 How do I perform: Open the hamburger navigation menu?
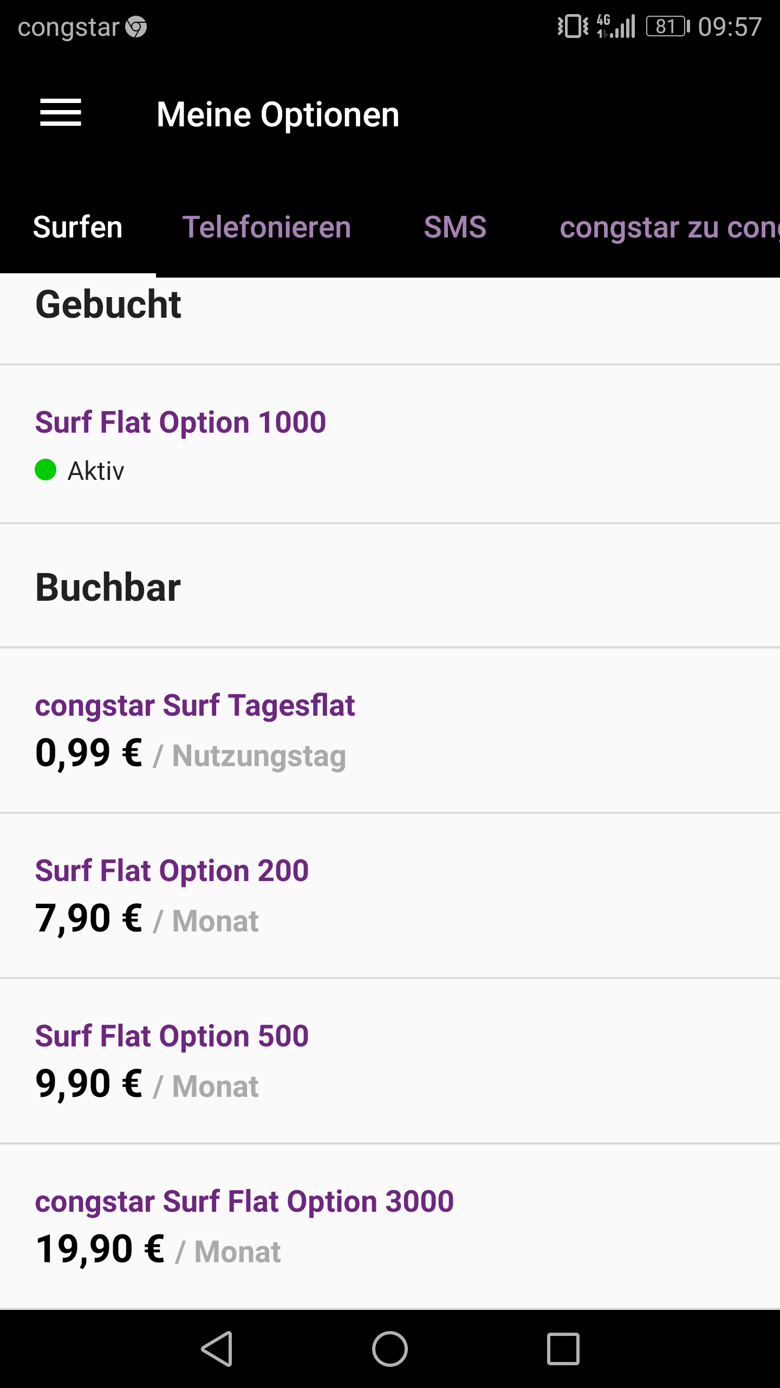pos(61,113)
